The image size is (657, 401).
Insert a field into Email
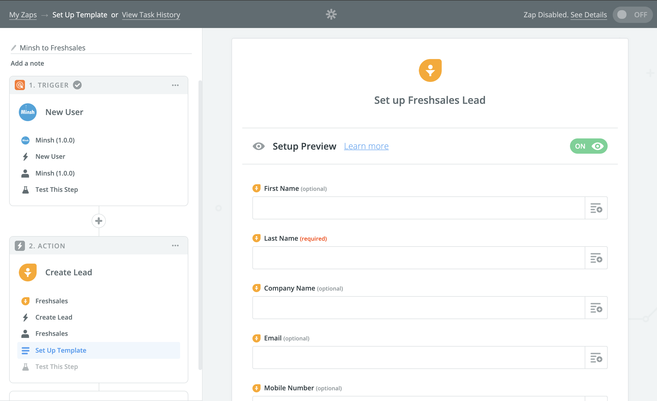tap(596, 357)
